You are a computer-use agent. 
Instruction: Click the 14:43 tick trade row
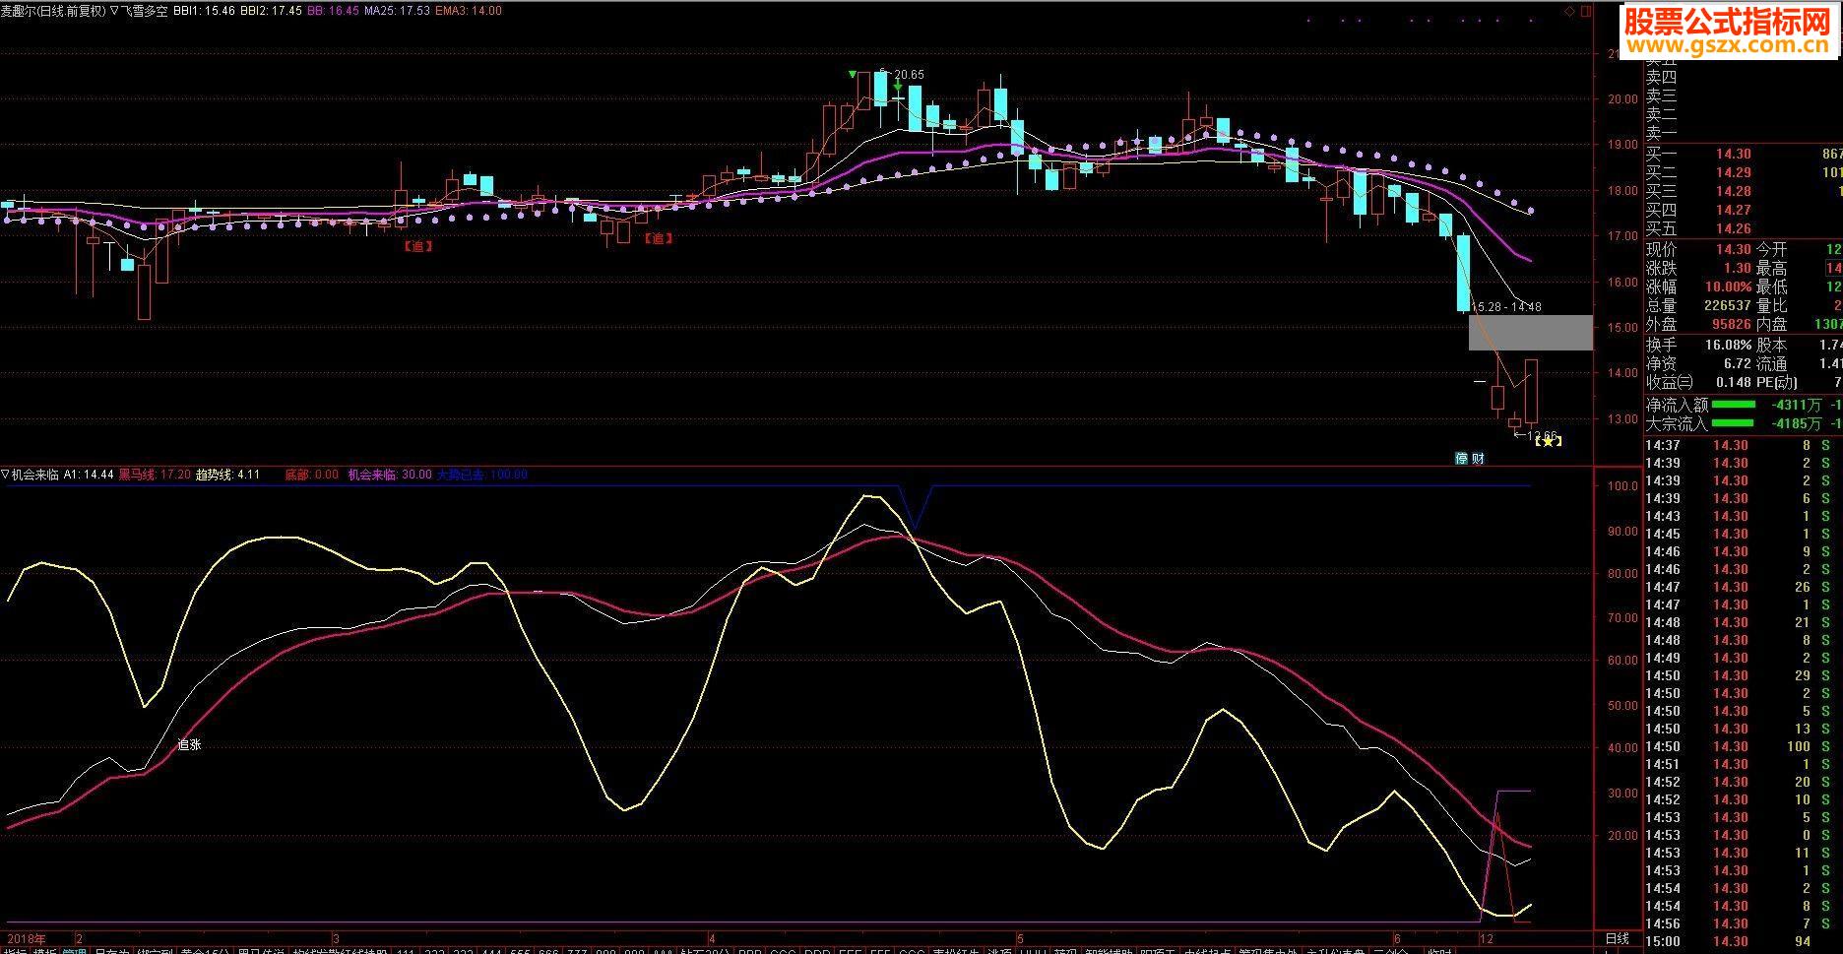1744,516
